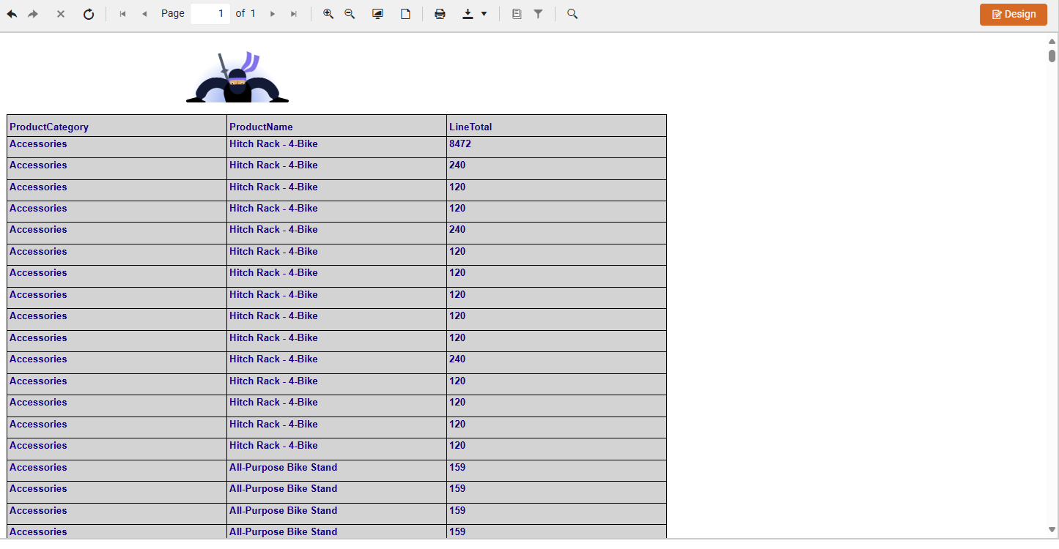Viewport: 1059px width, 549px height.
Task: Switch to Design mode
Action: pos(1013,14)
